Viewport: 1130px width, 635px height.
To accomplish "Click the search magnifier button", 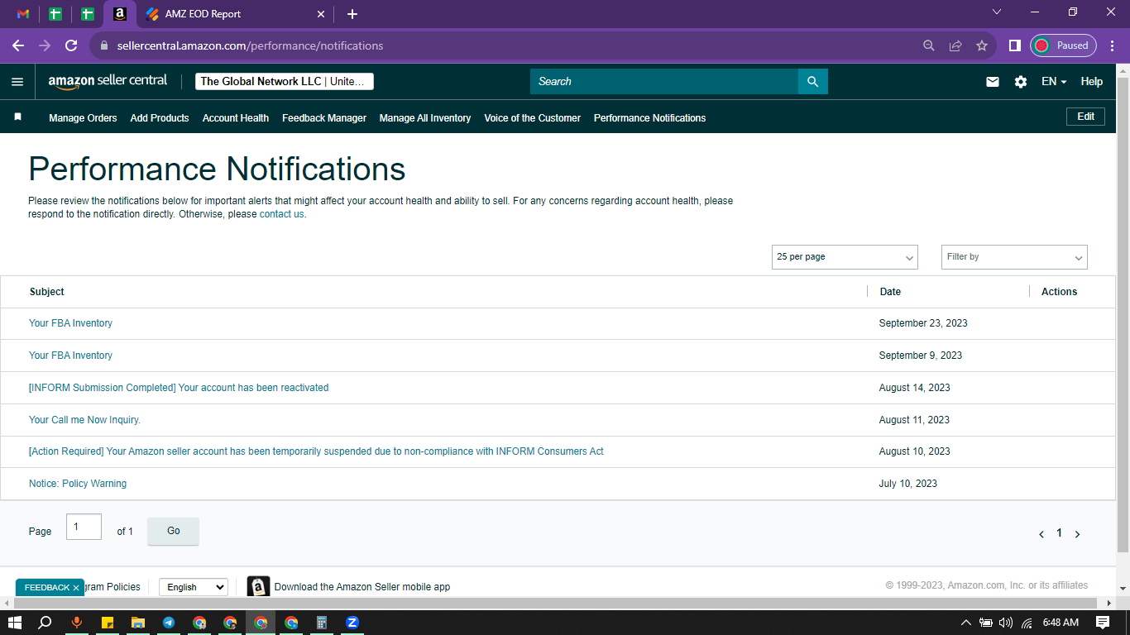I will 812,81.
